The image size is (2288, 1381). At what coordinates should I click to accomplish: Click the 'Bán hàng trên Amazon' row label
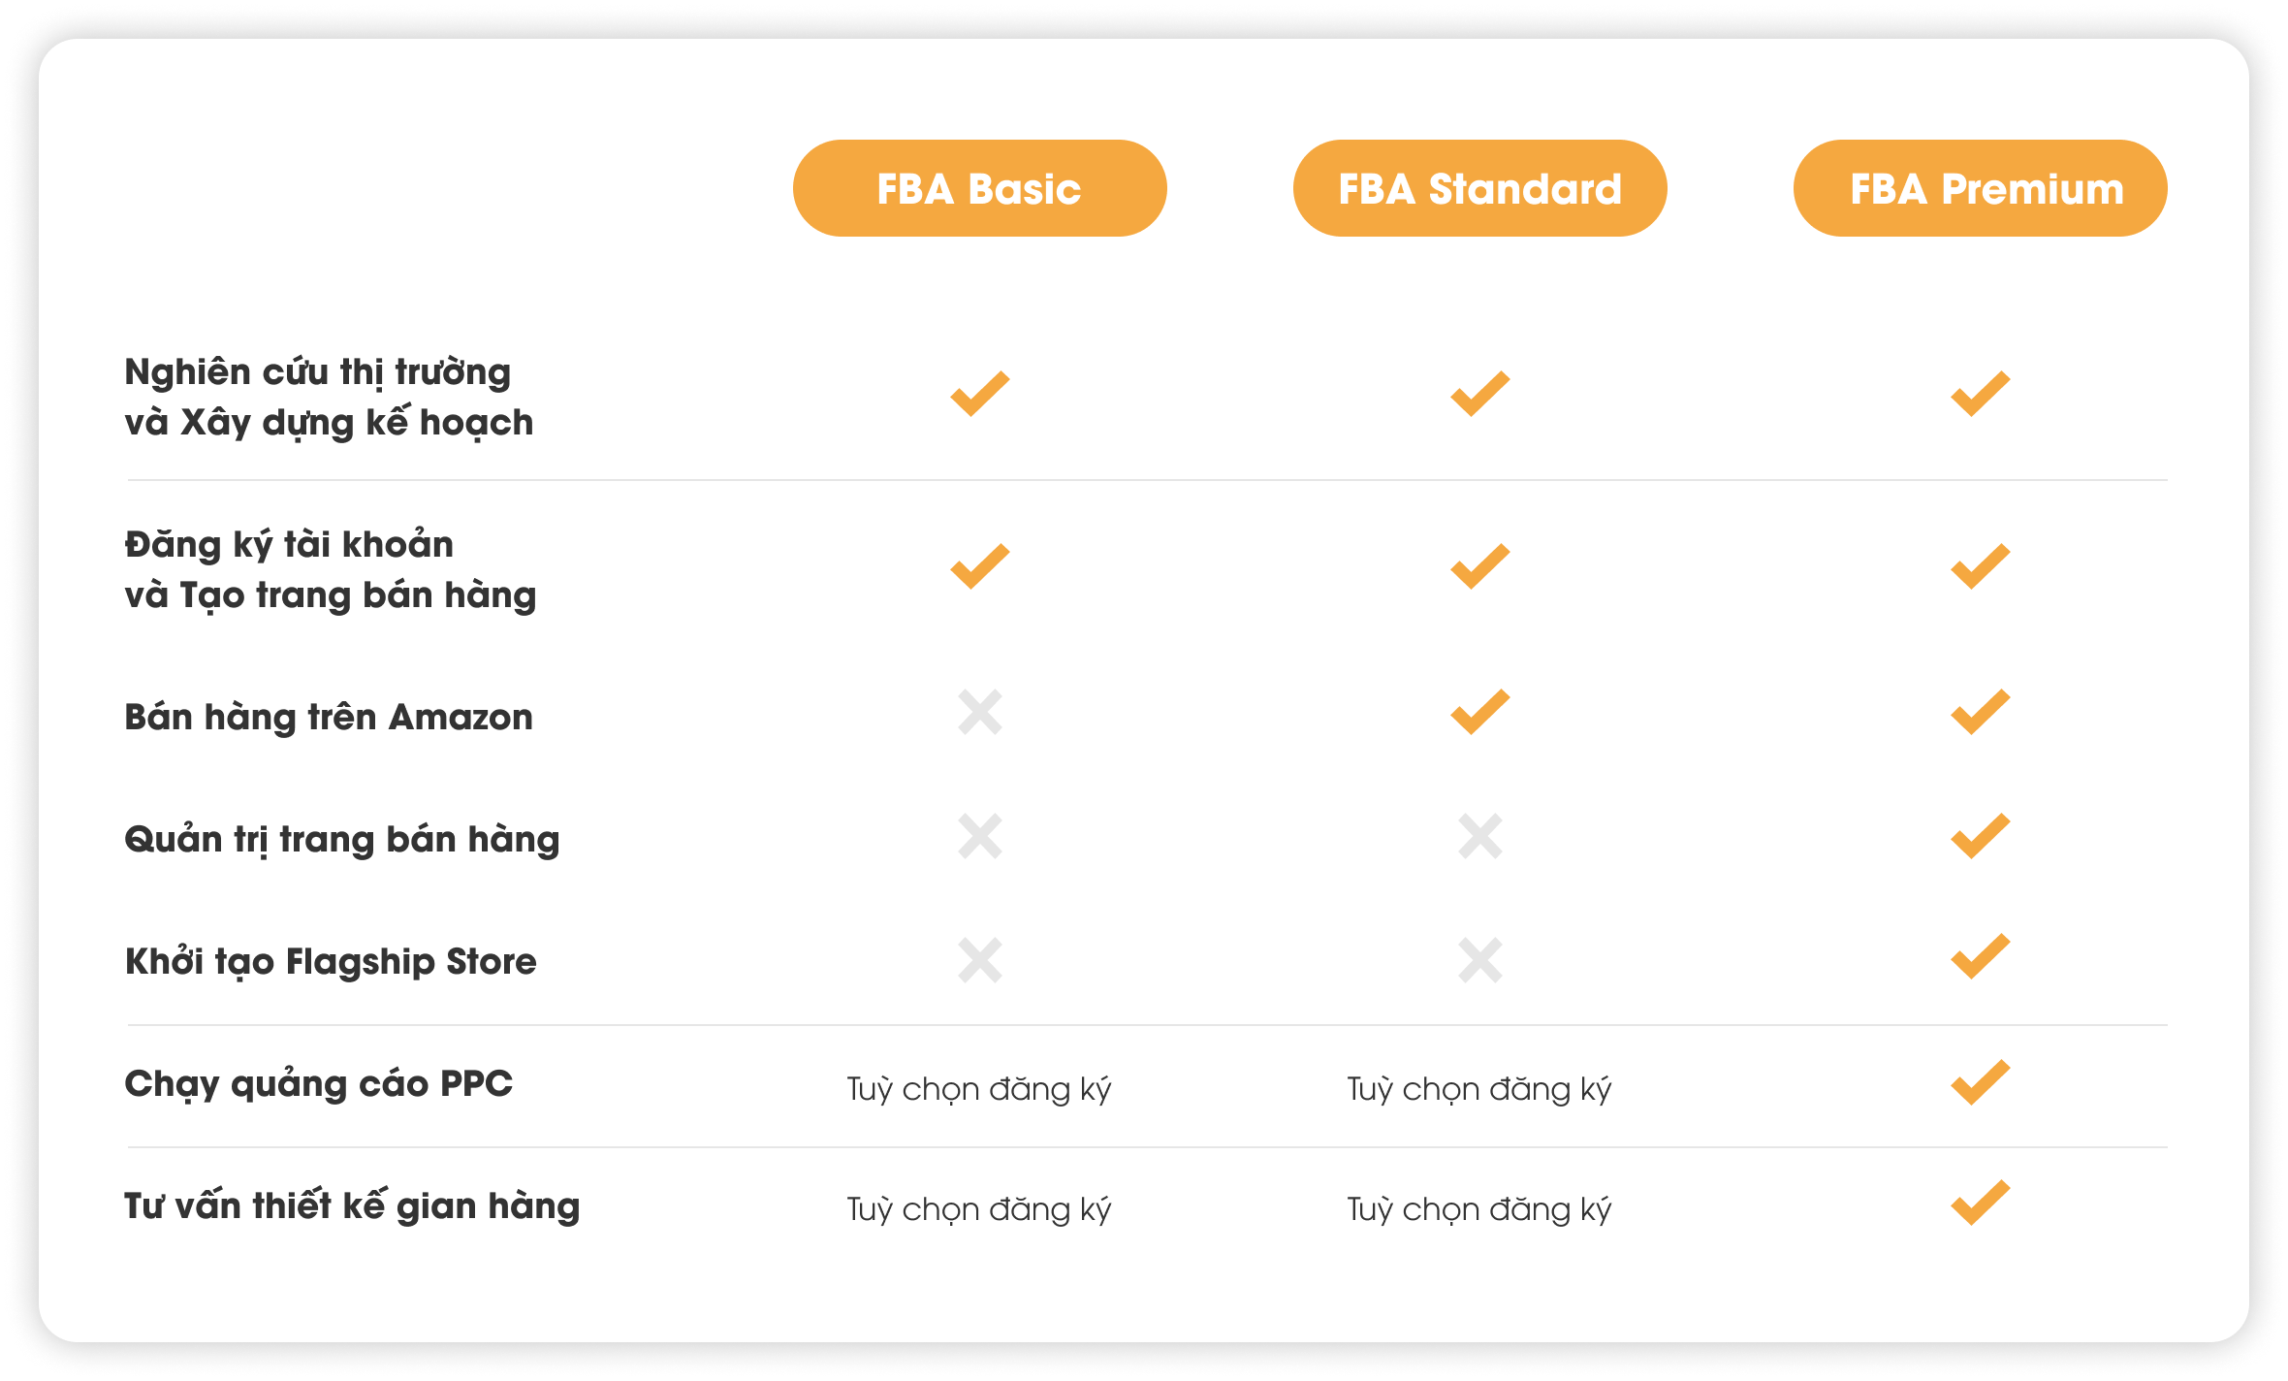(329, 717)
